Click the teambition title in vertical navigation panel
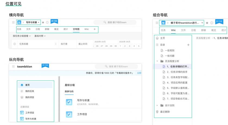228x125 pixels. [x=25, y=67]
